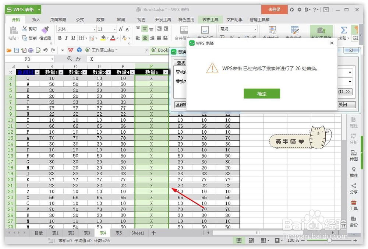Click the fx insert function icon
The image size is (368, 249).
78,59
